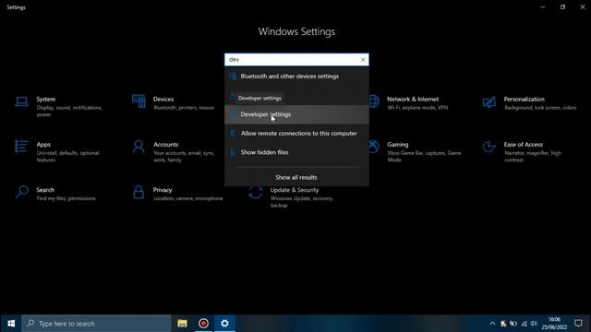591x332 pixels.
Task: Open the Devices settings icon
Action: pyautogui.click(x=139, y=101)
